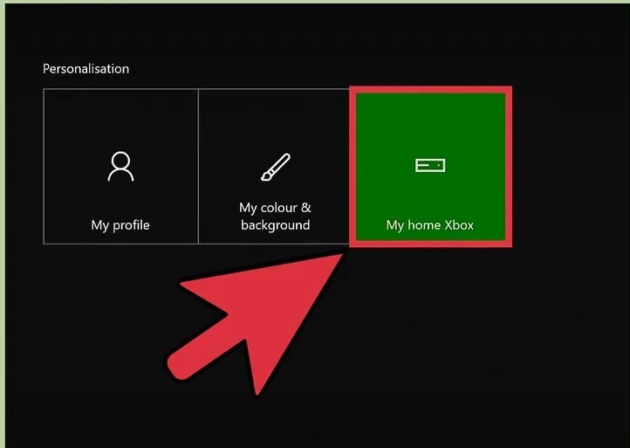Open the My profile tile
630x448 pixels.
click(120, 166)
